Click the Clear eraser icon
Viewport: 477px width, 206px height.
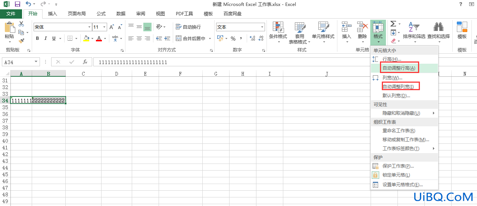393,41
